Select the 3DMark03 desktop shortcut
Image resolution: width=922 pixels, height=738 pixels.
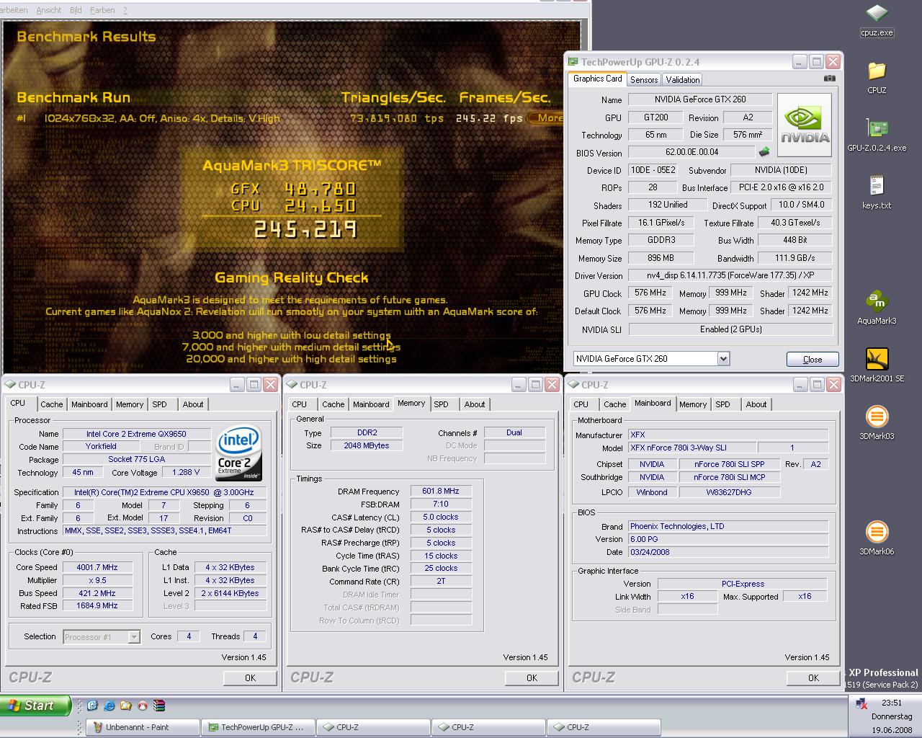(877, 423)
